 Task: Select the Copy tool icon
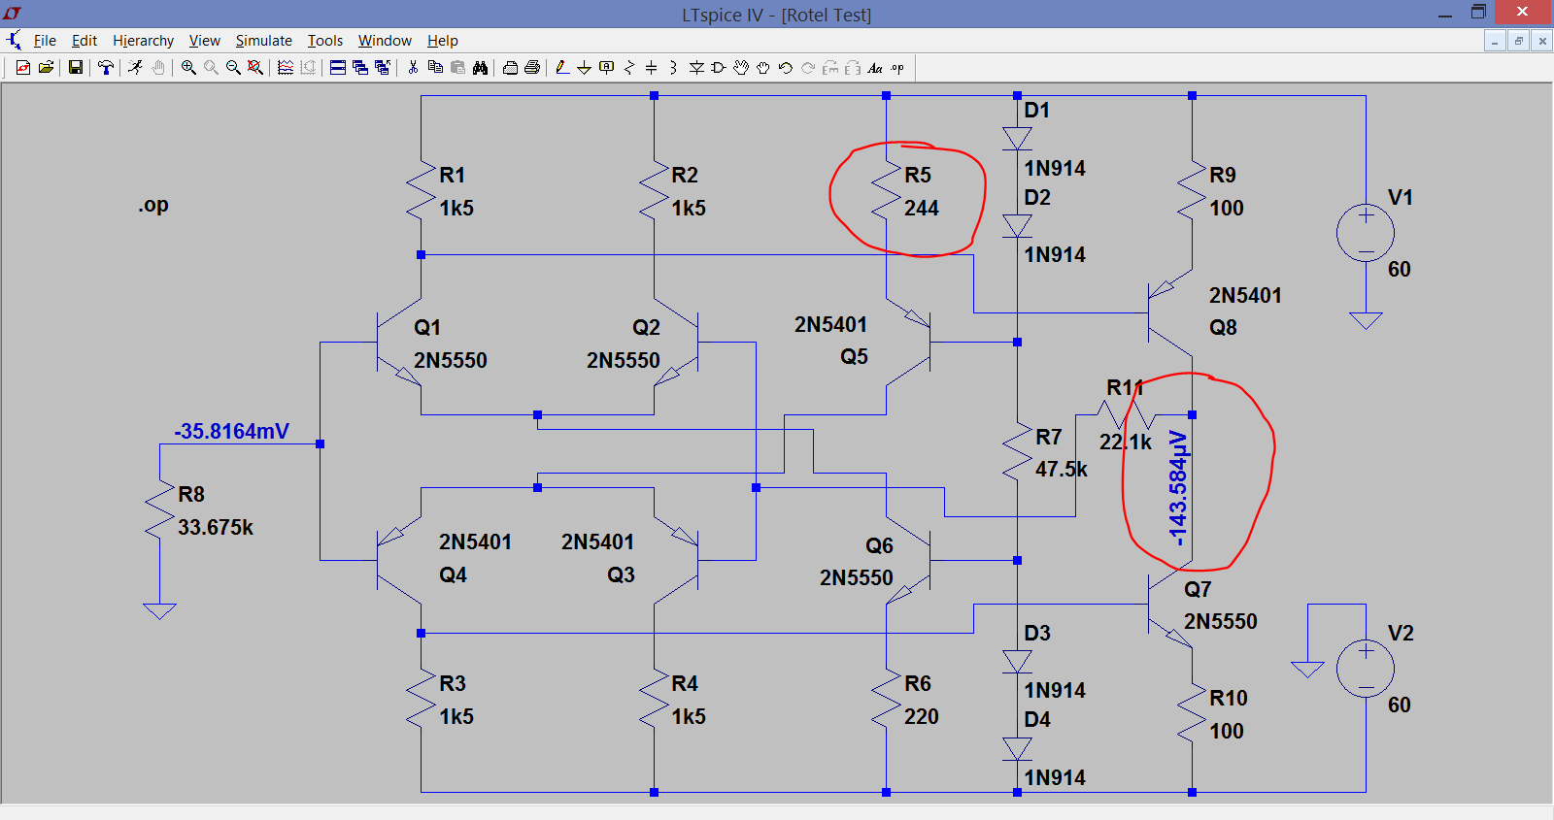(x=435, y=68)
